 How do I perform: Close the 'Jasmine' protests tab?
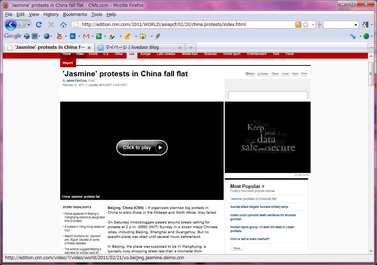89,47
